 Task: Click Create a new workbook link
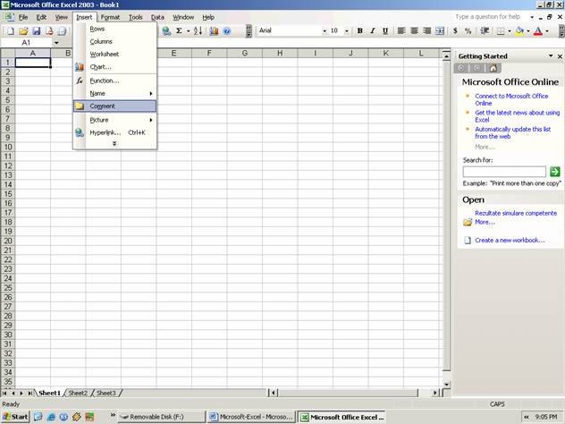510,240
